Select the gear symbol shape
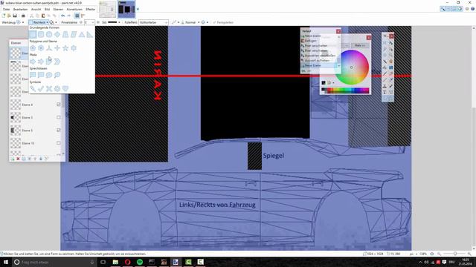 click(x=57, y=88)
